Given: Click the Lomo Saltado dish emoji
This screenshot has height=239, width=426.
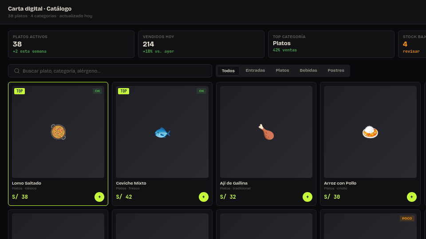Looking at the screenshot, I should (58, 132).
